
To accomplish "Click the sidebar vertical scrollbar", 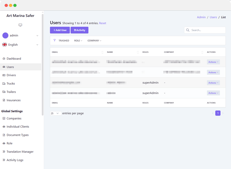I will coord(43,64).
